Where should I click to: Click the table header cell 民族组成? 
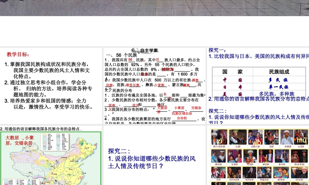coord(279,72)
